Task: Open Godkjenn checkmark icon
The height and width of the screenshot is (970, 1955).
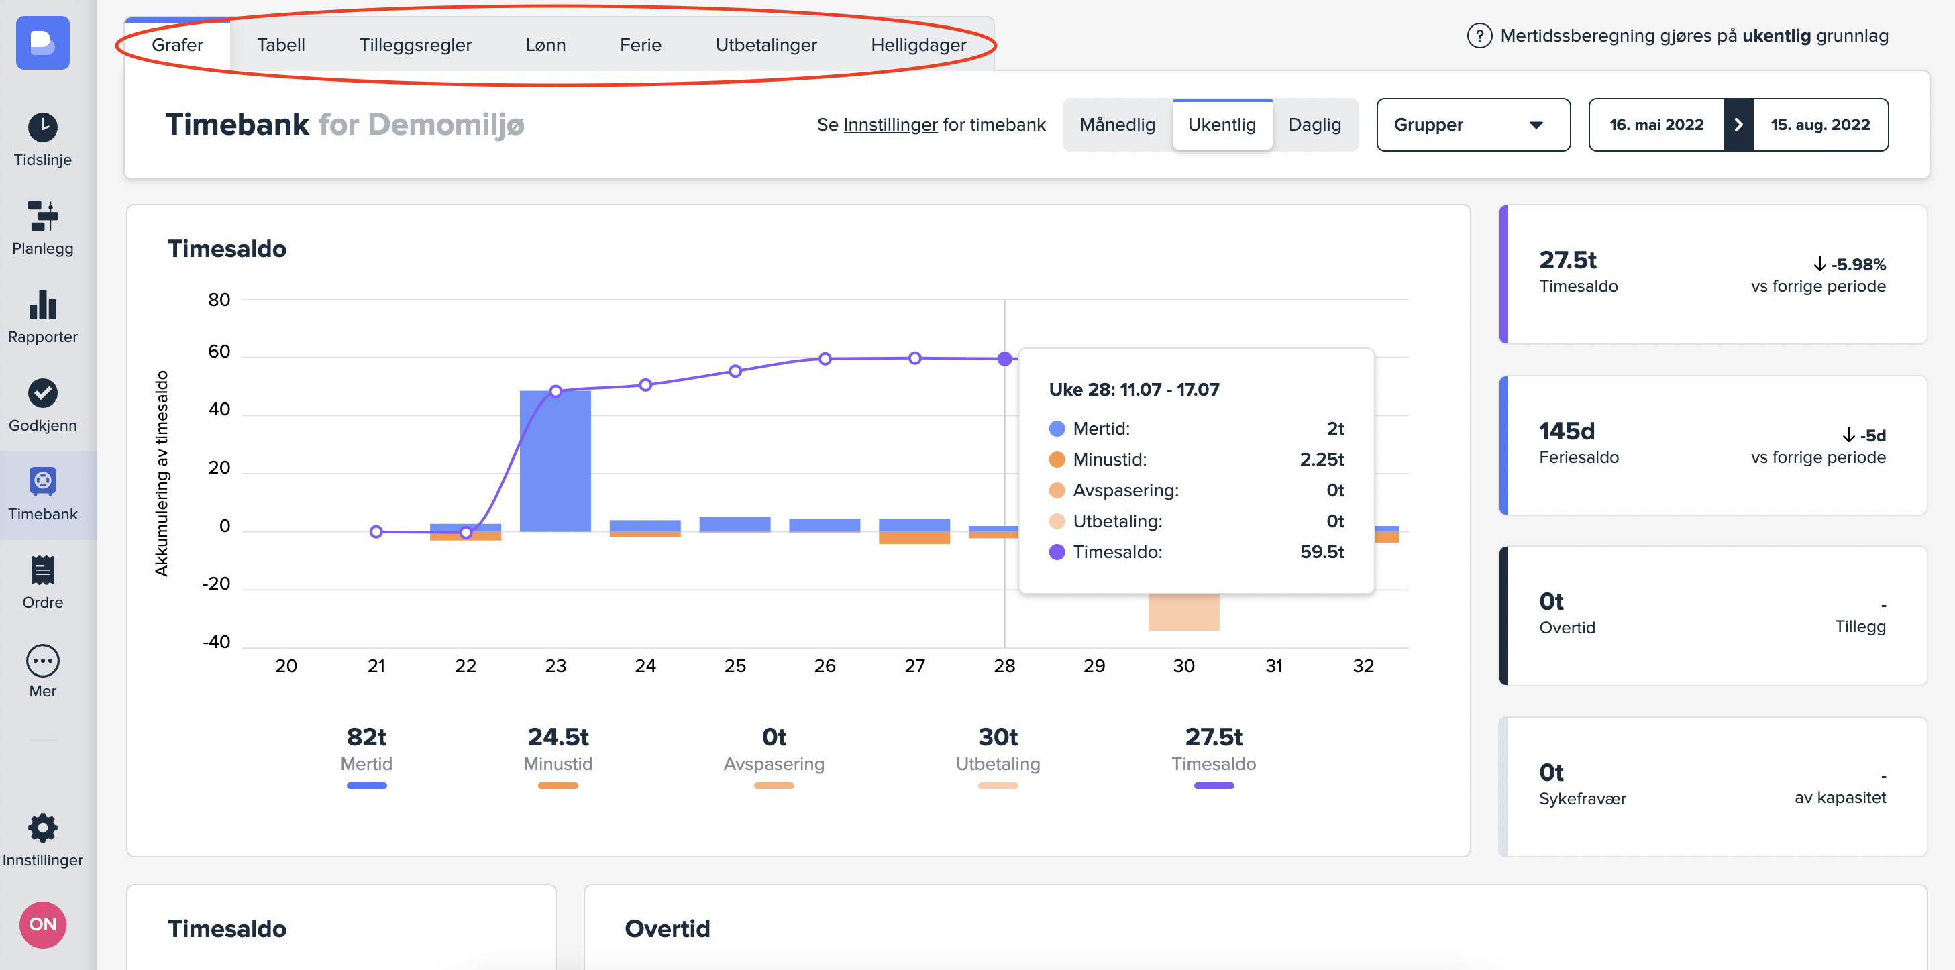Action: click(42, 393)
